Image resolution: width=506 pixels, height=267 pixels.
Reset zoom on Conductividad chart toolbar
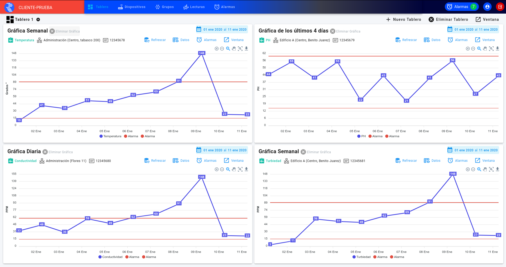click(240, 169)
